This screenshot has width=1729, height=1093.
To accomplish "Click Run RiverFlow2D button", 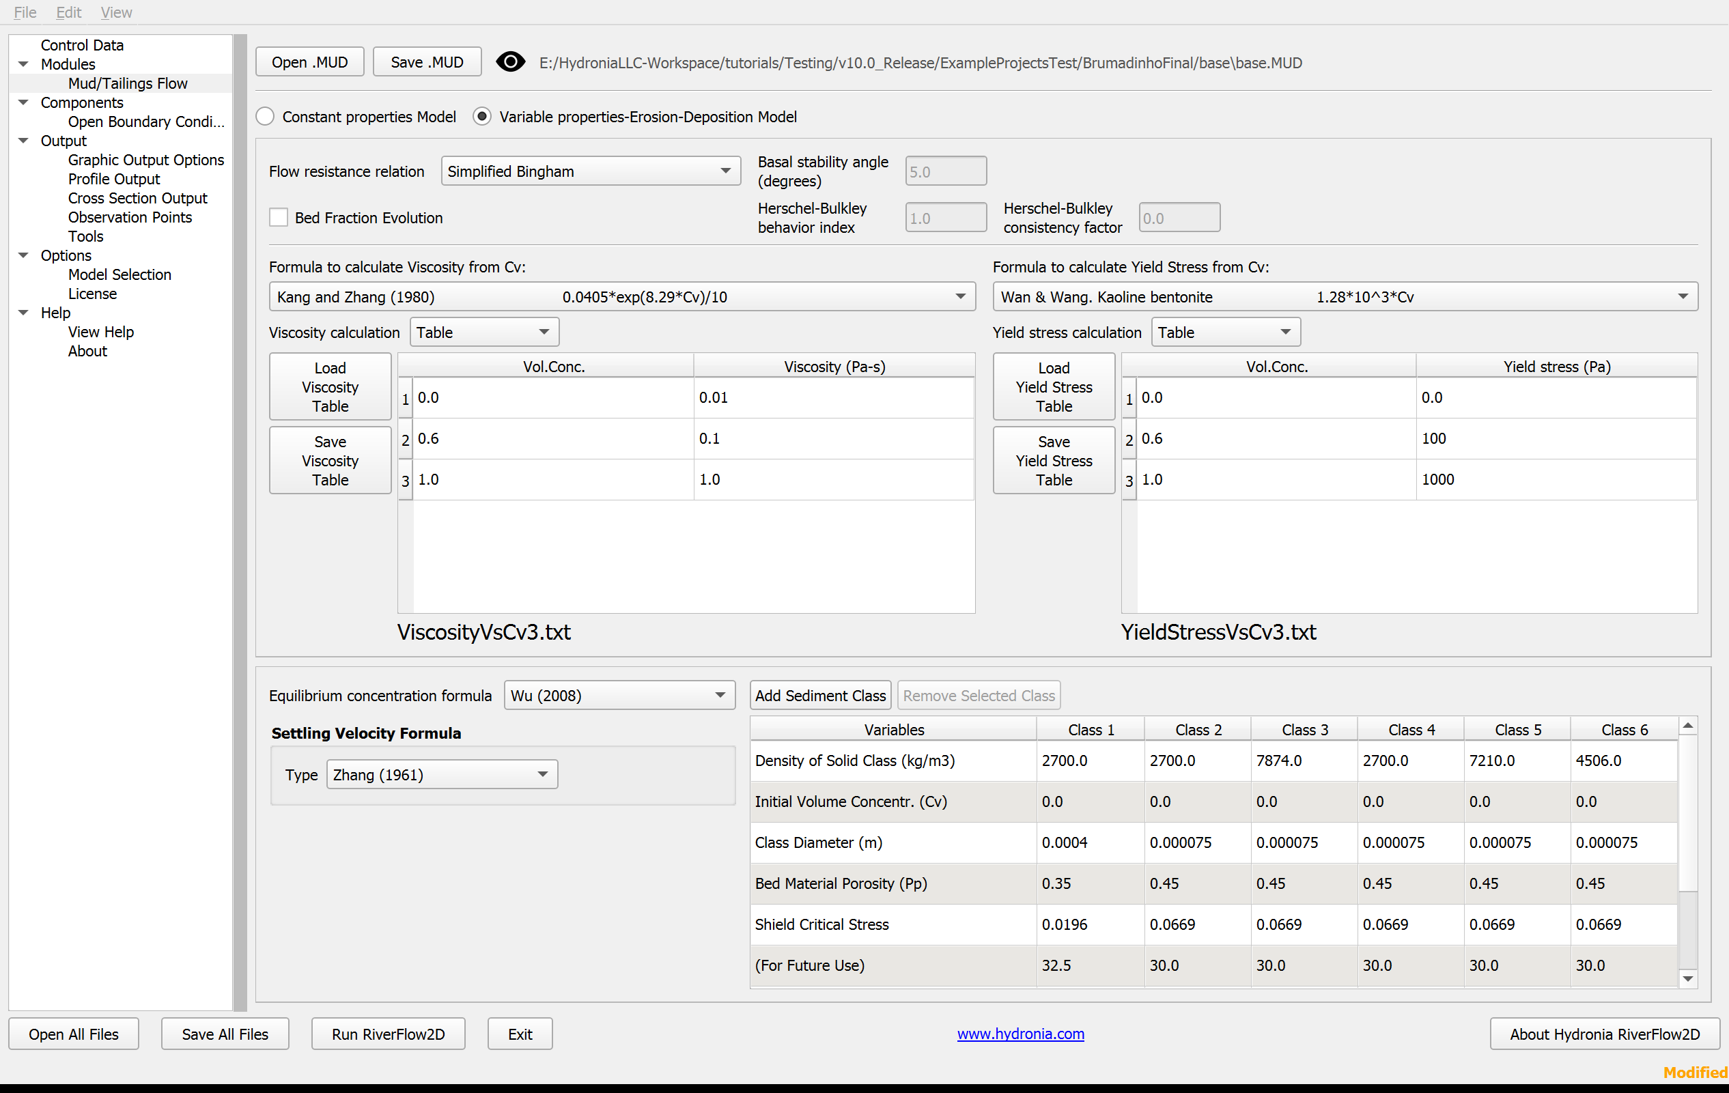I will [389, 1034].
